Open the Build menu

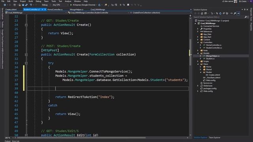click(x=31, y=1)
